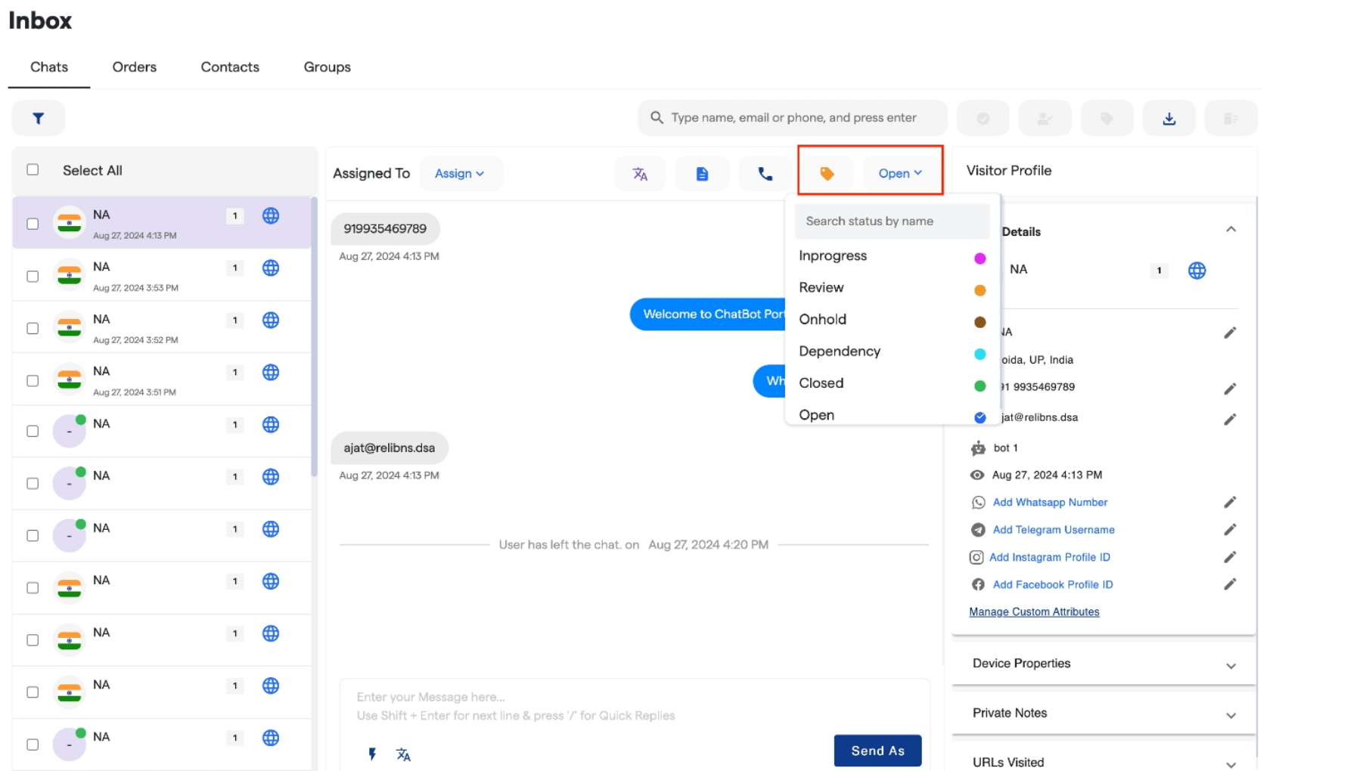Viewport: 1366px width, 771px height.
Task: Open quick replies lightning bolt icon
Action: click(x=372, y=754)
